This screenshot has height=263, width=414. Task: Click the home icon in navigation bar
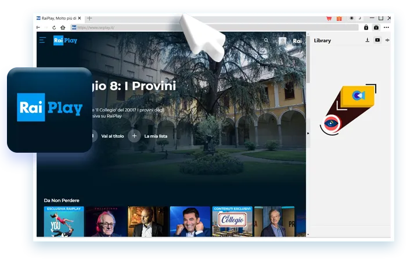coord(63,27)
